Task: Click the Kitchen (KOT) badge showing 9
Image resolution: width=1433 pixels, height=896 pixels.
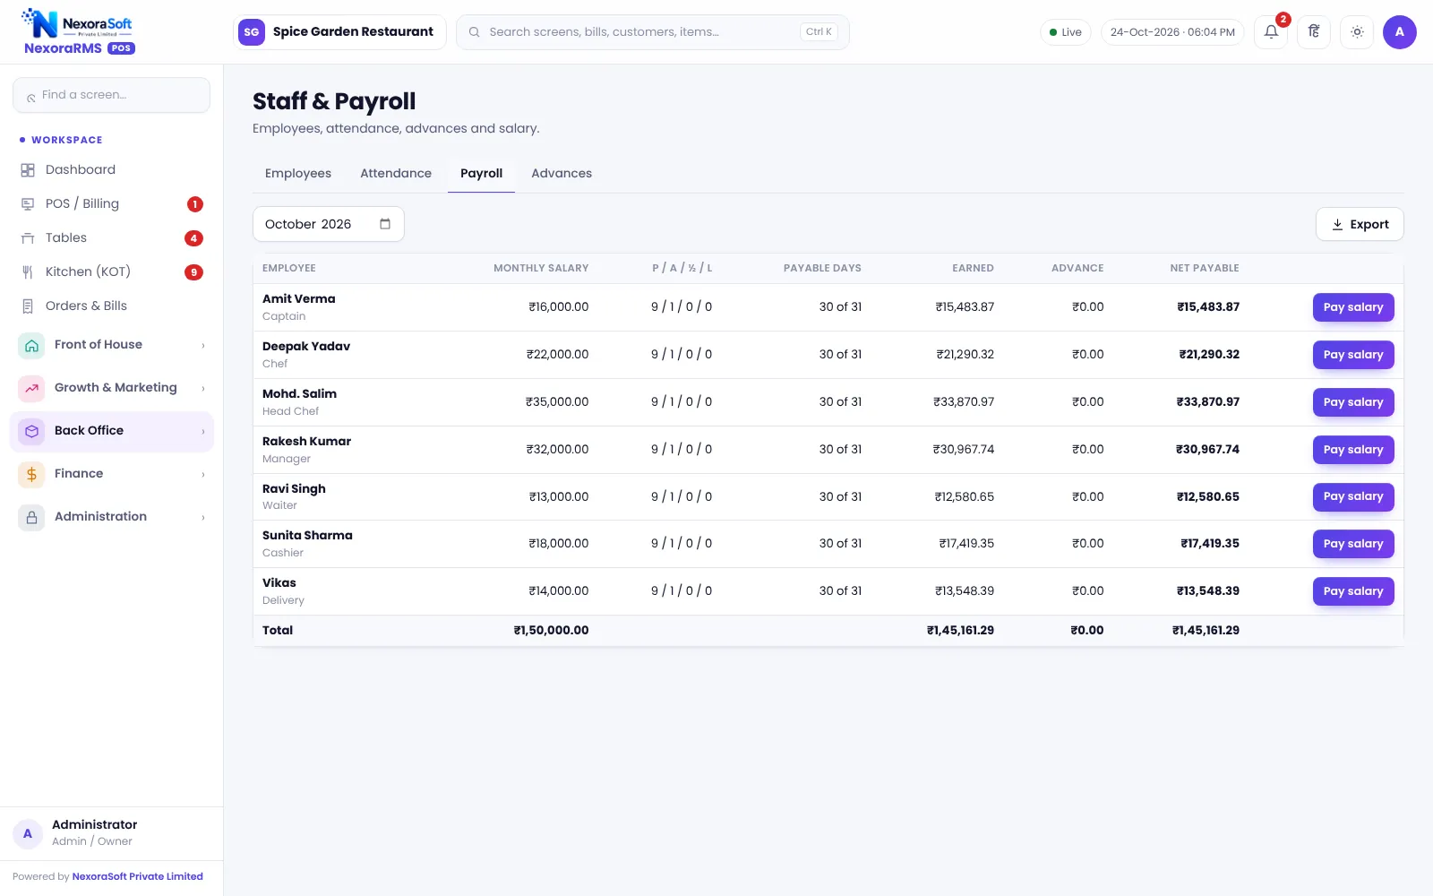Action: tap(193, 272)
